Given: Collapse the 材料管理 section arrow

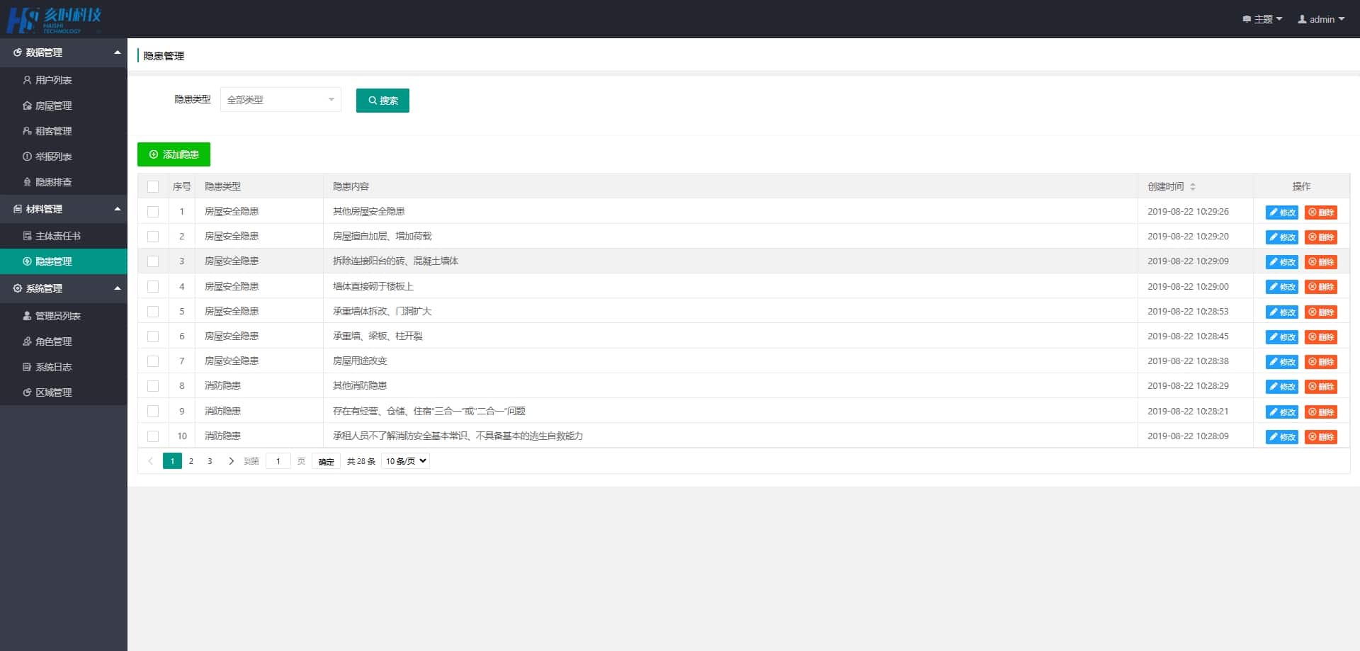Looking at the screenshot, I should pyautogui.click(x=118, y=209).
